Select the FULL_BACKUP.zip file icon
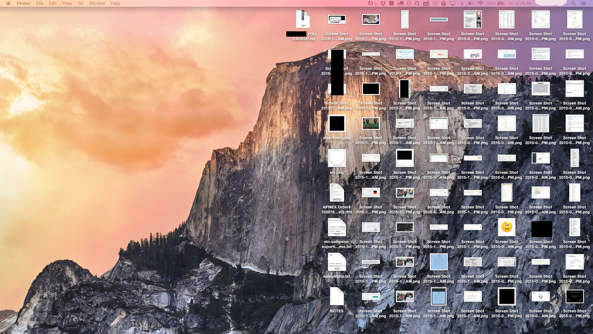The width and height of the screenshot is (593, 334). point(303,19)
